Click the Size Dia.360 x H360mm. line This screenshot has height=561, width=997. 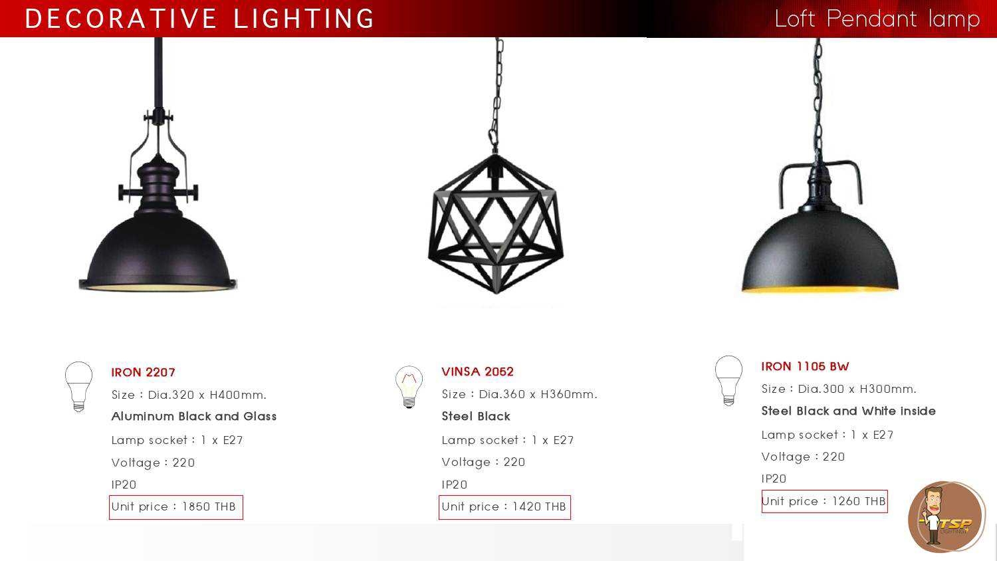tap(520, 394)
